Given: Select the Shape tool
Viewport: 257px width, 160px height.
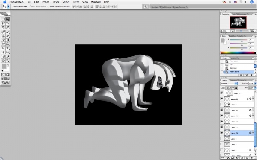Looking at the screenshot, I should [x=8, y=52].
